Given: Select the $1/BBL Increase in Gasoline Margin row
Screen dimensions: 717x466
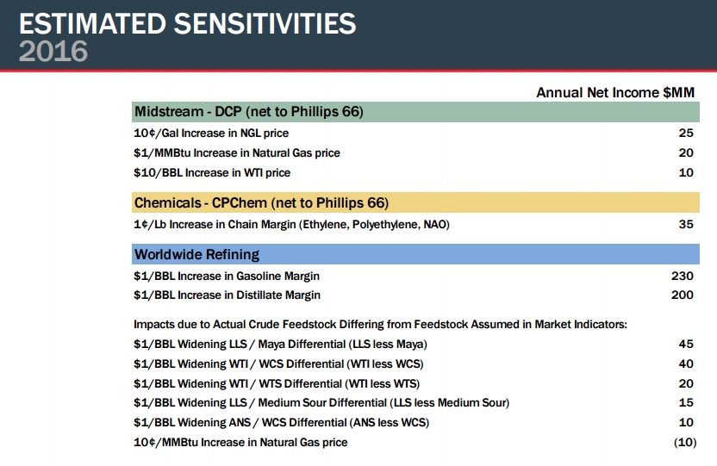Looking at the screenshot, I should tap(227, 276).
